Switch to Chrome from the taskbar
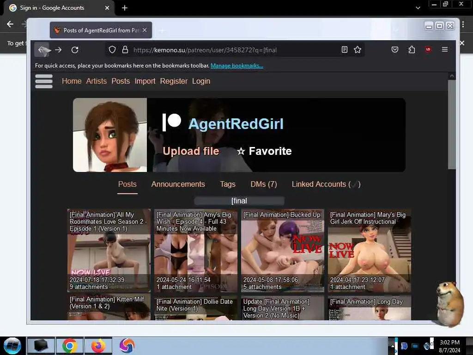Screen dimensions: 473x355 [x=70, y=346]
